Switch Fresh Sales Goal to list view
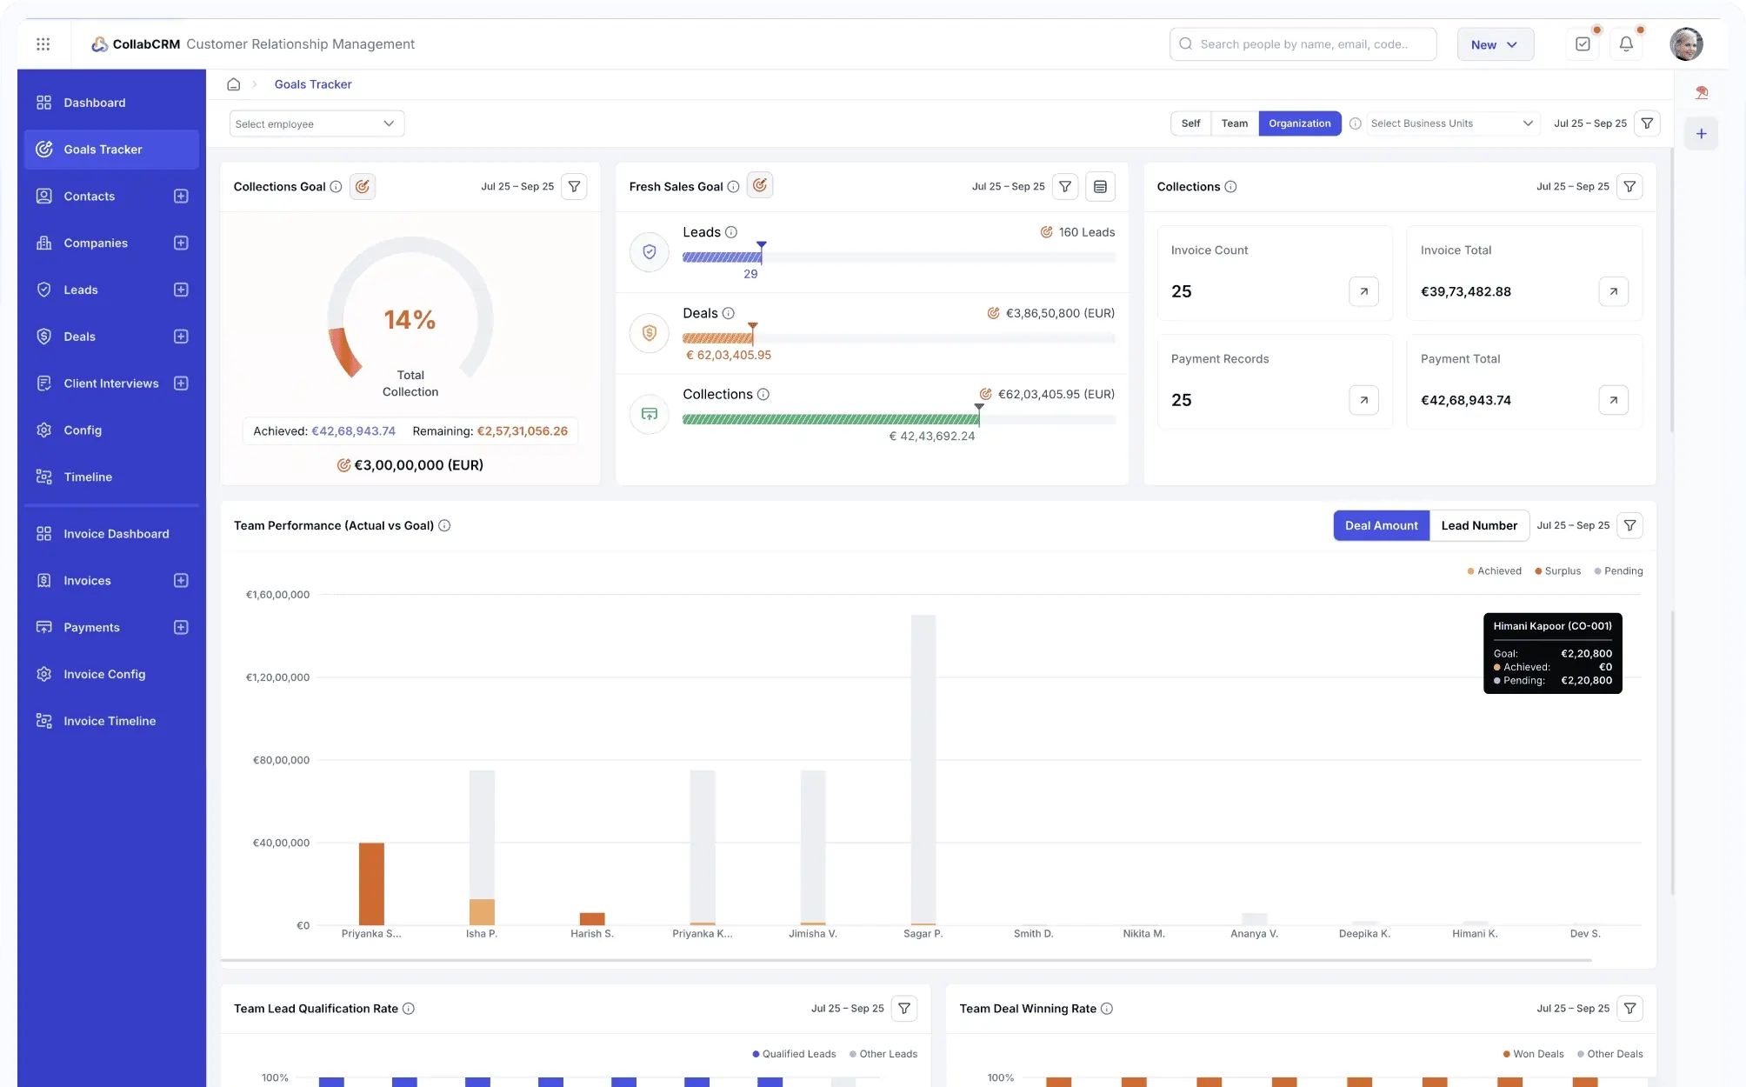This screenshot has width=1746, height=1087. tap(1100, 186)
